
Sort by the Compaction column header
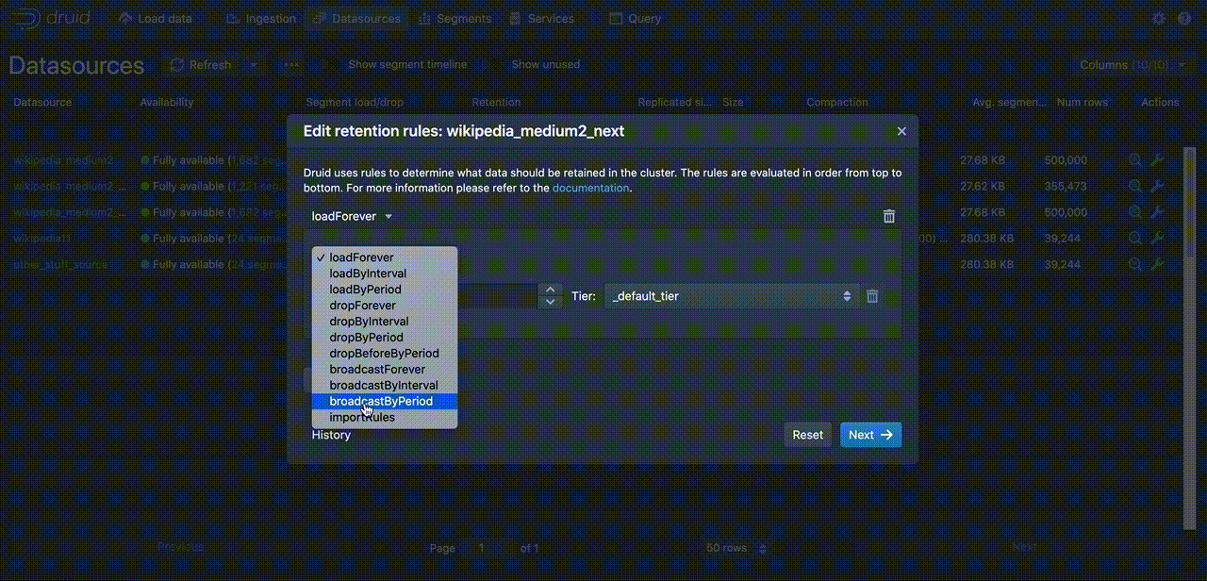point(837,102)
